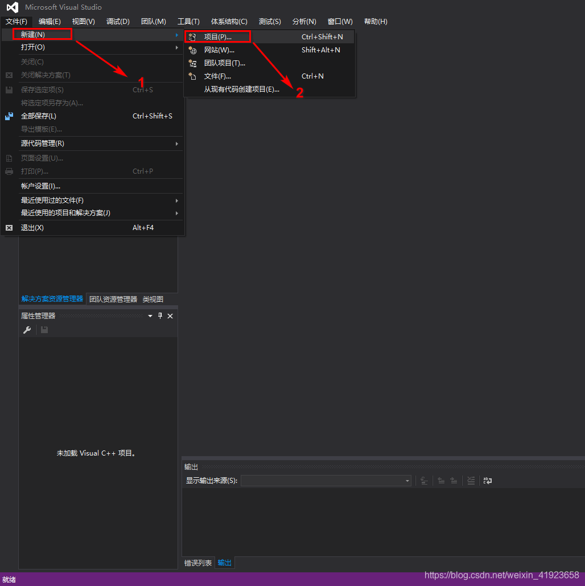Choose 项目(P)... from the new submenu
This screenshot has height=586, width=585.
click(x=269, y=36)
